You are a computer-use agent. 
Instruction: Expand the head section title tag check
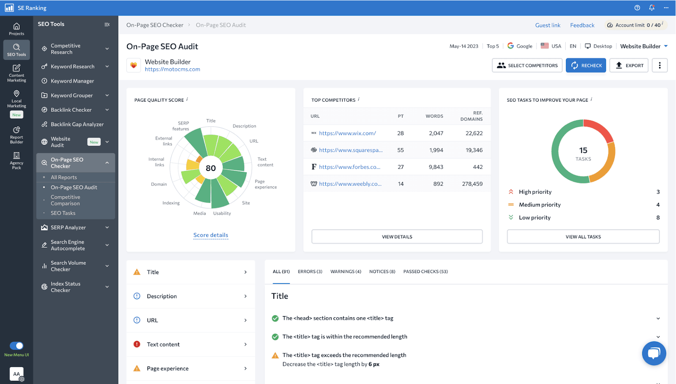[658, 319]
